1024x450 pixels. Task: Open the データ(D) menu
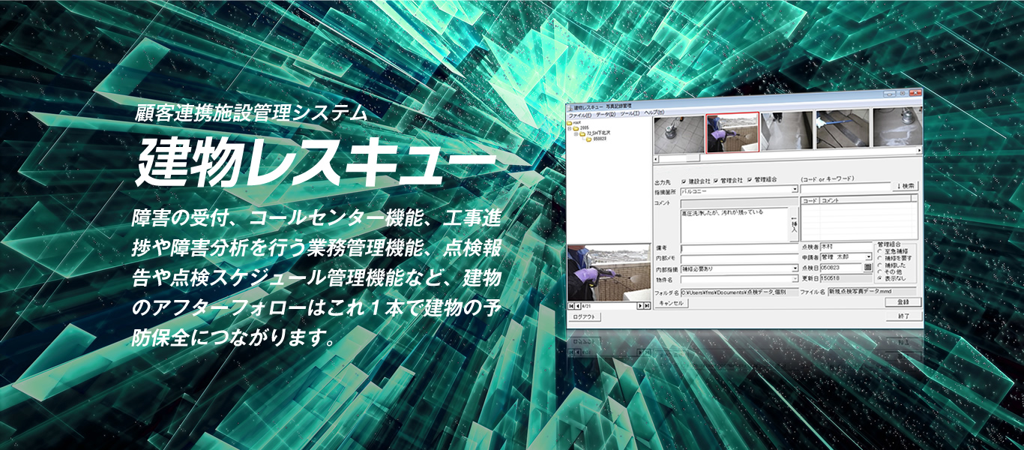point(606,114)
